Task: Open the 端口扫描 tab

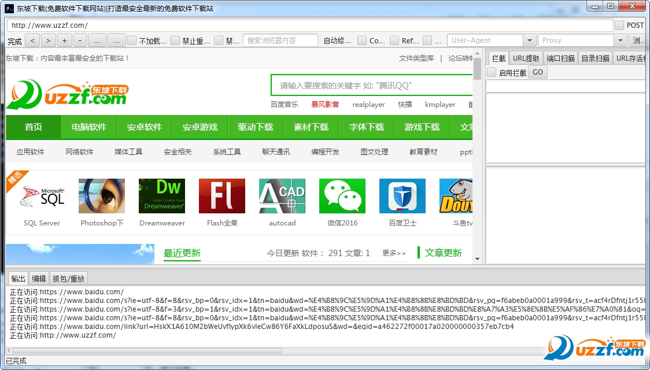Action: pos(560,58)
